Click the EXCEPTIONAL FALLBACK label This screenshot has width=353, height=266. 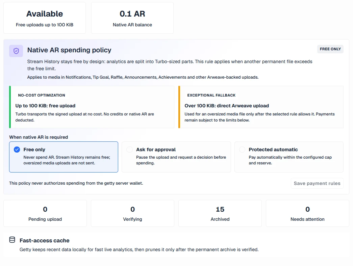(x=211, y=95)
